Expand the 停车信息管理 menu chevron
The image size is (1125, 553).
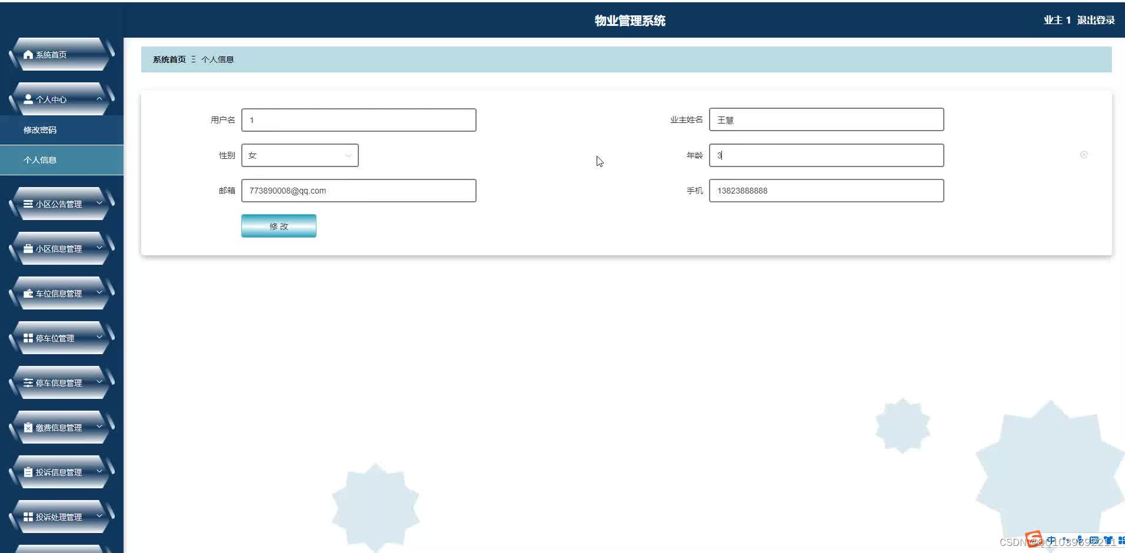tap(99, 382)
